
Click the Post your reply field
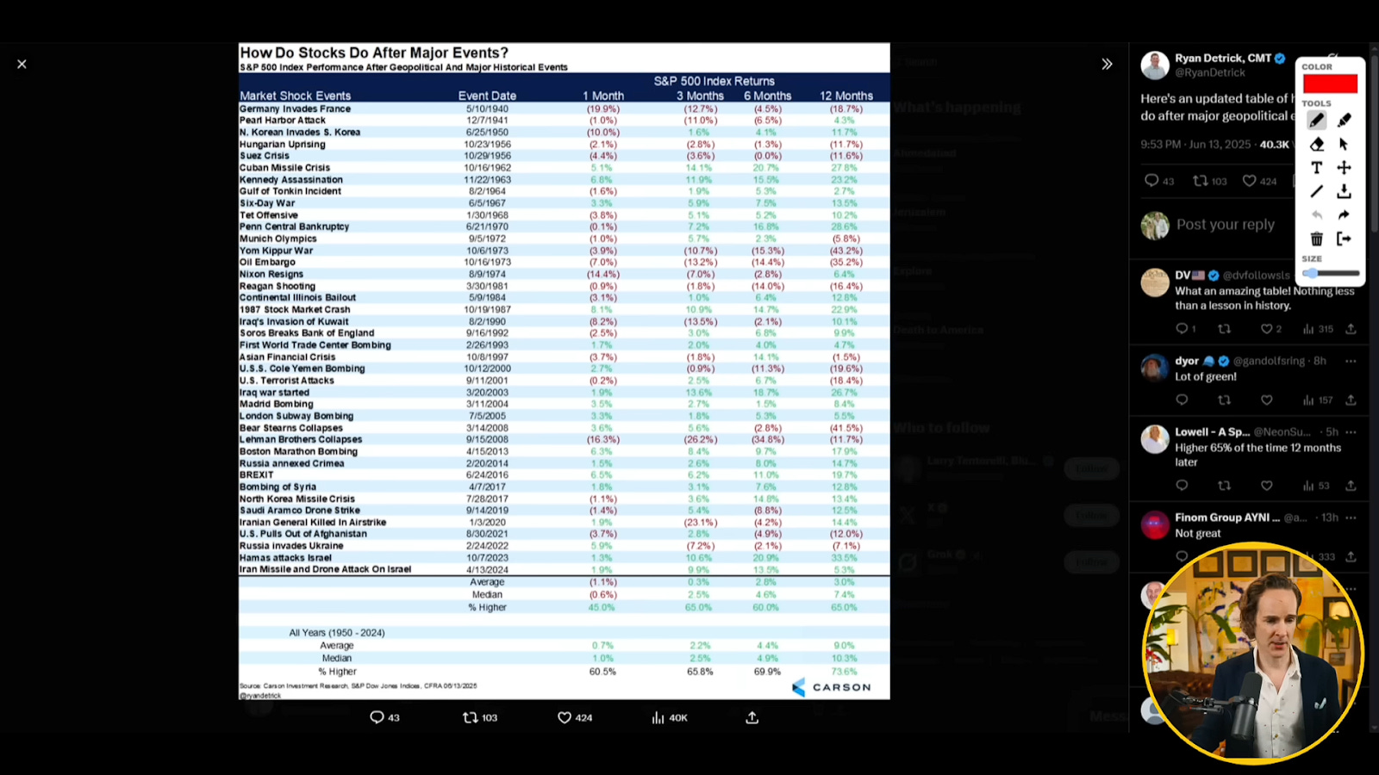click(x=1226, y=225)
